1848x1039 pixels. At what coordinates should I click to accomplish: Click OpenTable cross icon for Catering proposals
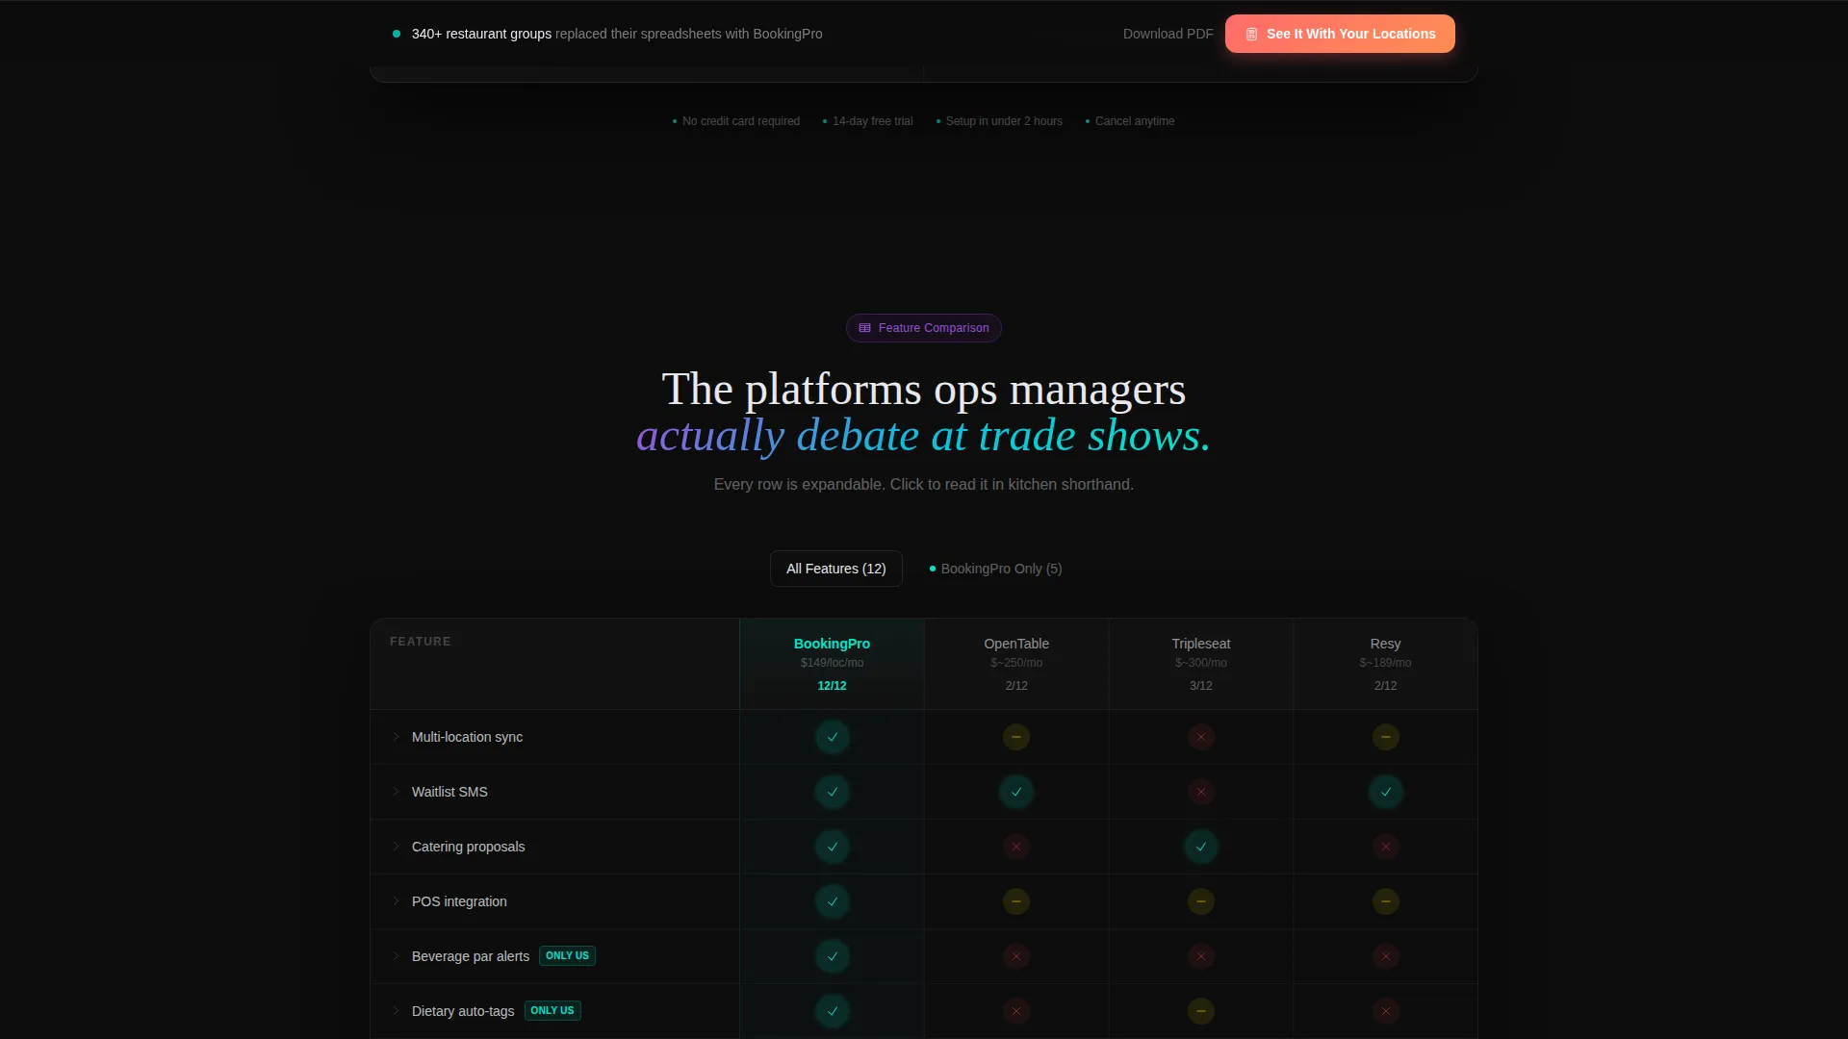coord(1016,847)
